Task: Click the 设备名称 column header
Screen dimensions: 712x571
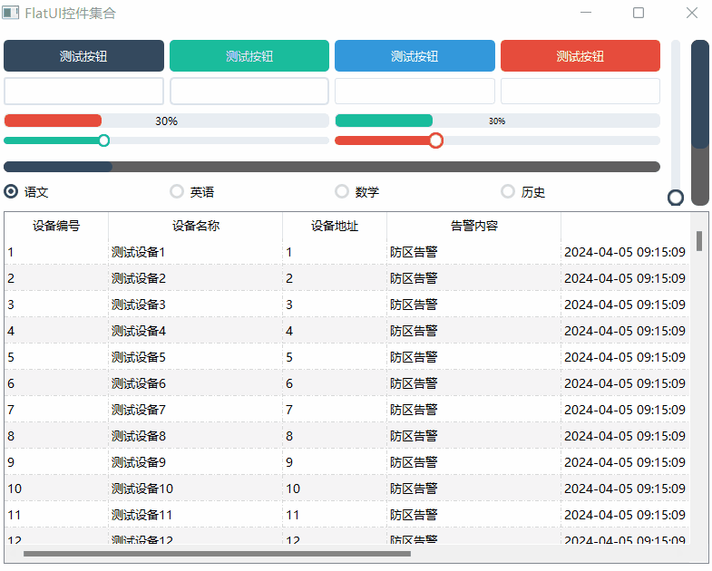Action: (x=196, y=226)
